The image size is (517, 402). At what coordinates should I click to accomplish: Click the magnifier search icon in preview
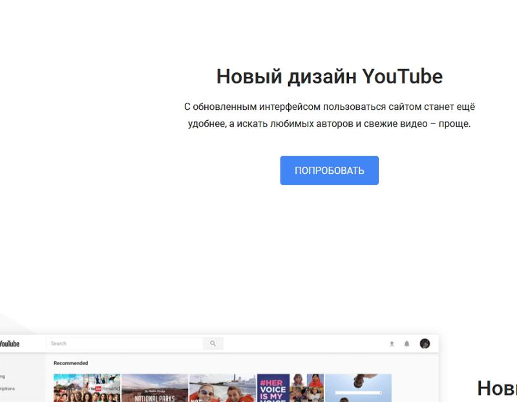pyautogui.click(x=213, y=344)
